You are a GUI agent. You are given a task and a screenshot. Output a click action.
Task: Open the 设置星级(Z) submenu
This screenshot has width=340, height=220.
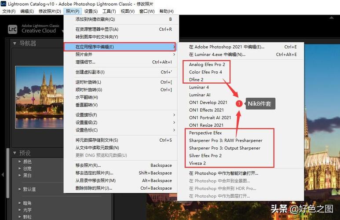121,123
